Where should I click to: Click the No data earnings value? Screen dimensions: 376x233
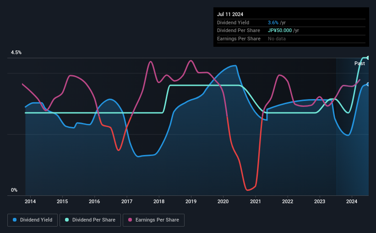pos(277,39)
